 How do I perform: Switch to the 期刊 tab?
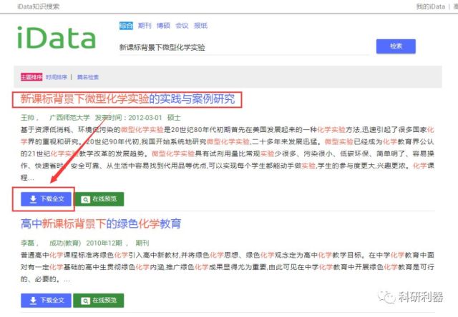(x=145, y=26)
